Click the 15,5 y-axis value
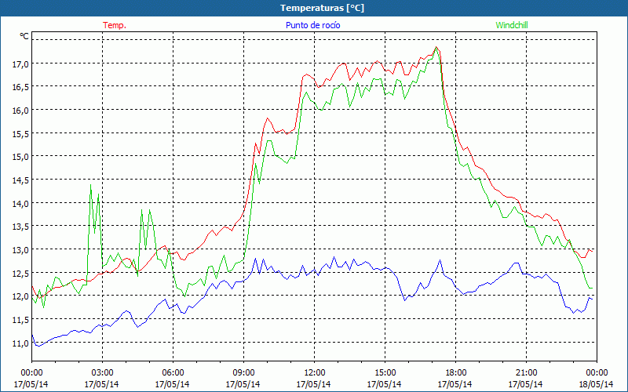 pyautogui.click(x=21, y=133)
